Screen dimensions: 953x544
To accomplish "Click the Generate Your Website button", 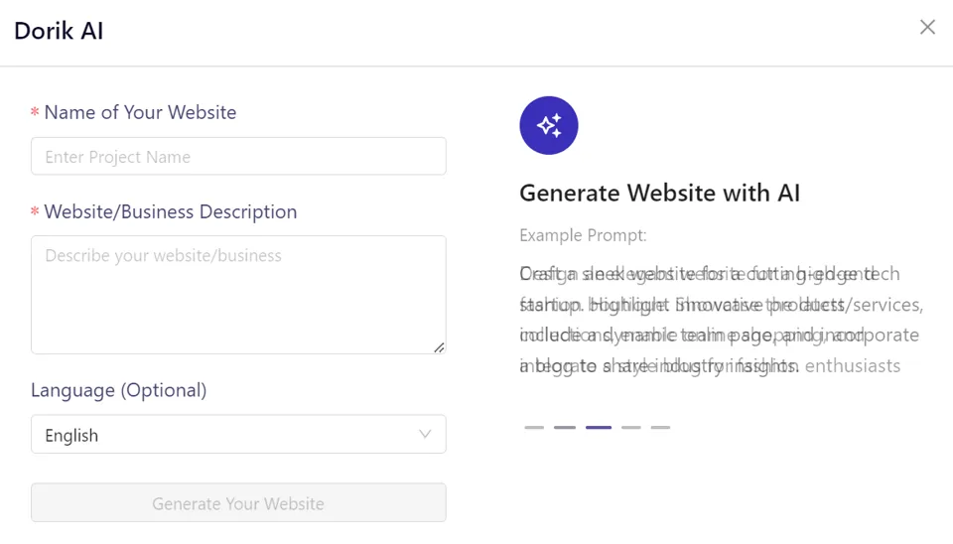I will [x=238, y=502].
